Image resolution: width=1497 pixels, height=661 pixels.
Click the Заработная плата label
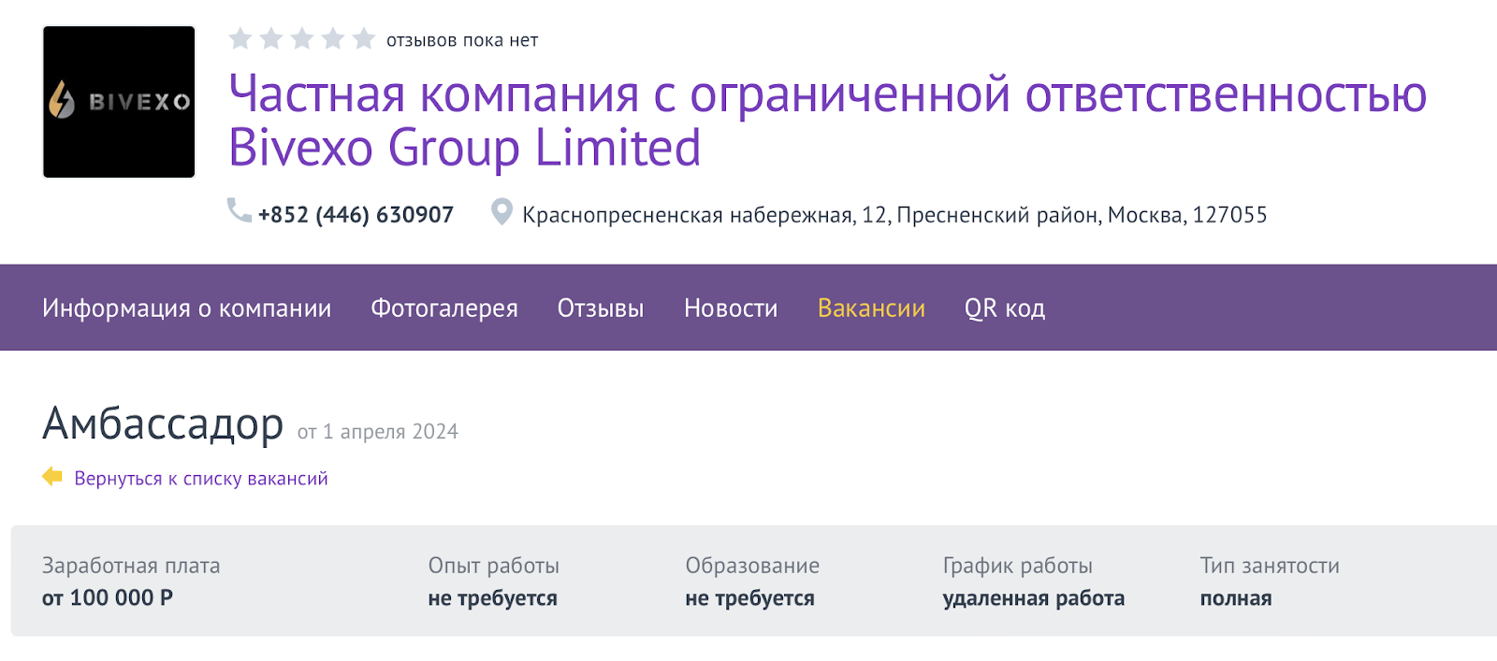click(x=131, y=566)
